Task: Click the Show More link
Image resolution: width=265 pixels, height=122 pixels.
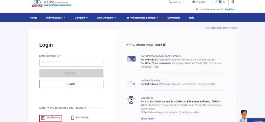Action: point(147,119)
